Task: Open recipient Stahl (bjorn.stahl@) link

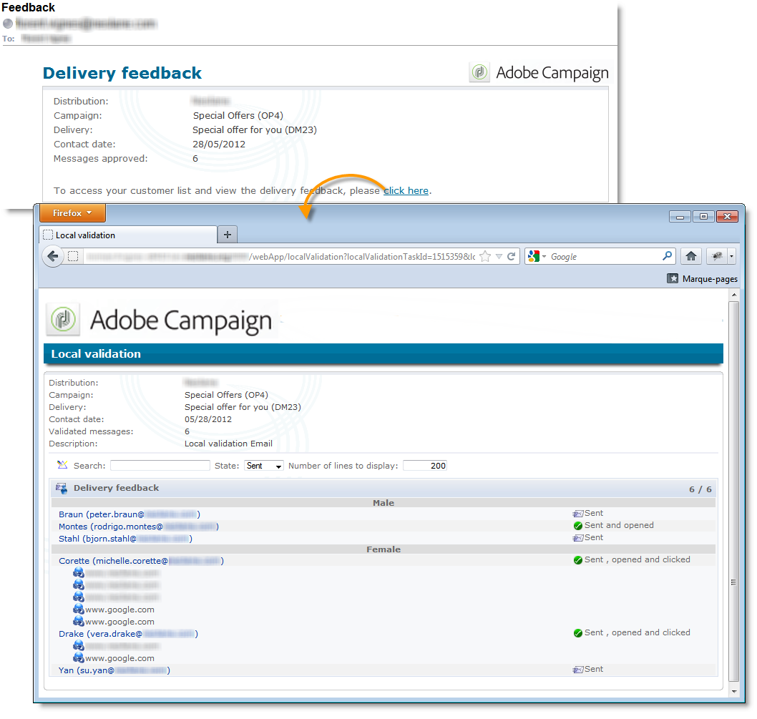Action: 125,539
